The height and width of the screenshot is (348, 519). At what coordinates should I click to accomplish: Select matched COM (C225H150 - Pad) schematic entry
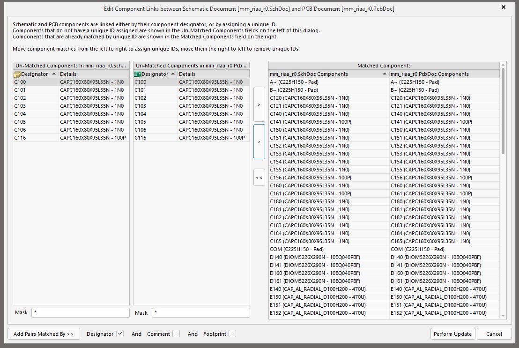click(329, 249)
